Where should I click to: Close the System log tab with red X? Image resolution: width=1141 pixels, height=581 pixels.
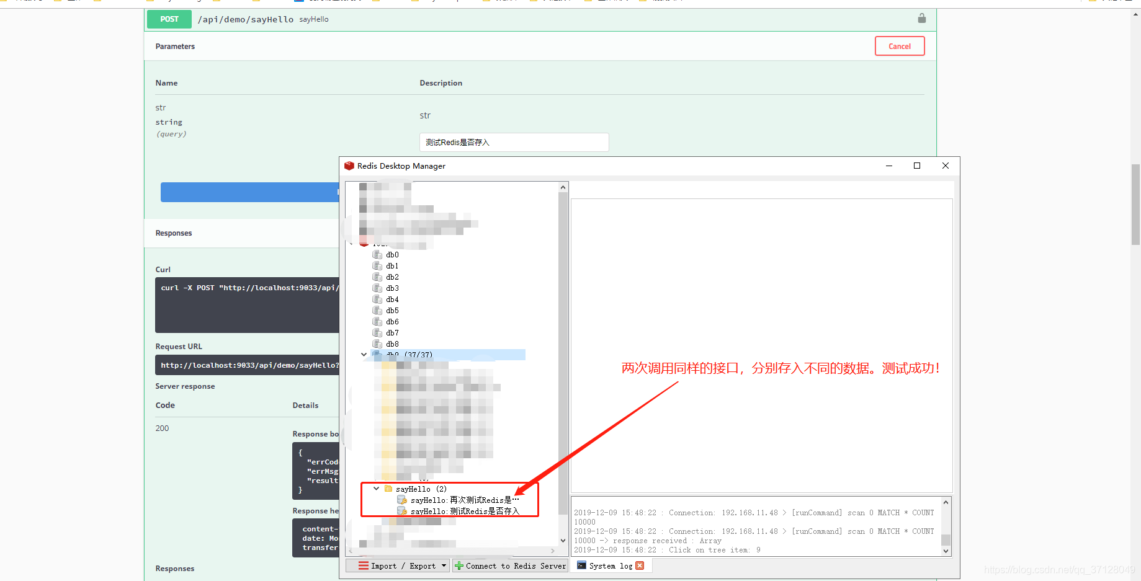640,565
